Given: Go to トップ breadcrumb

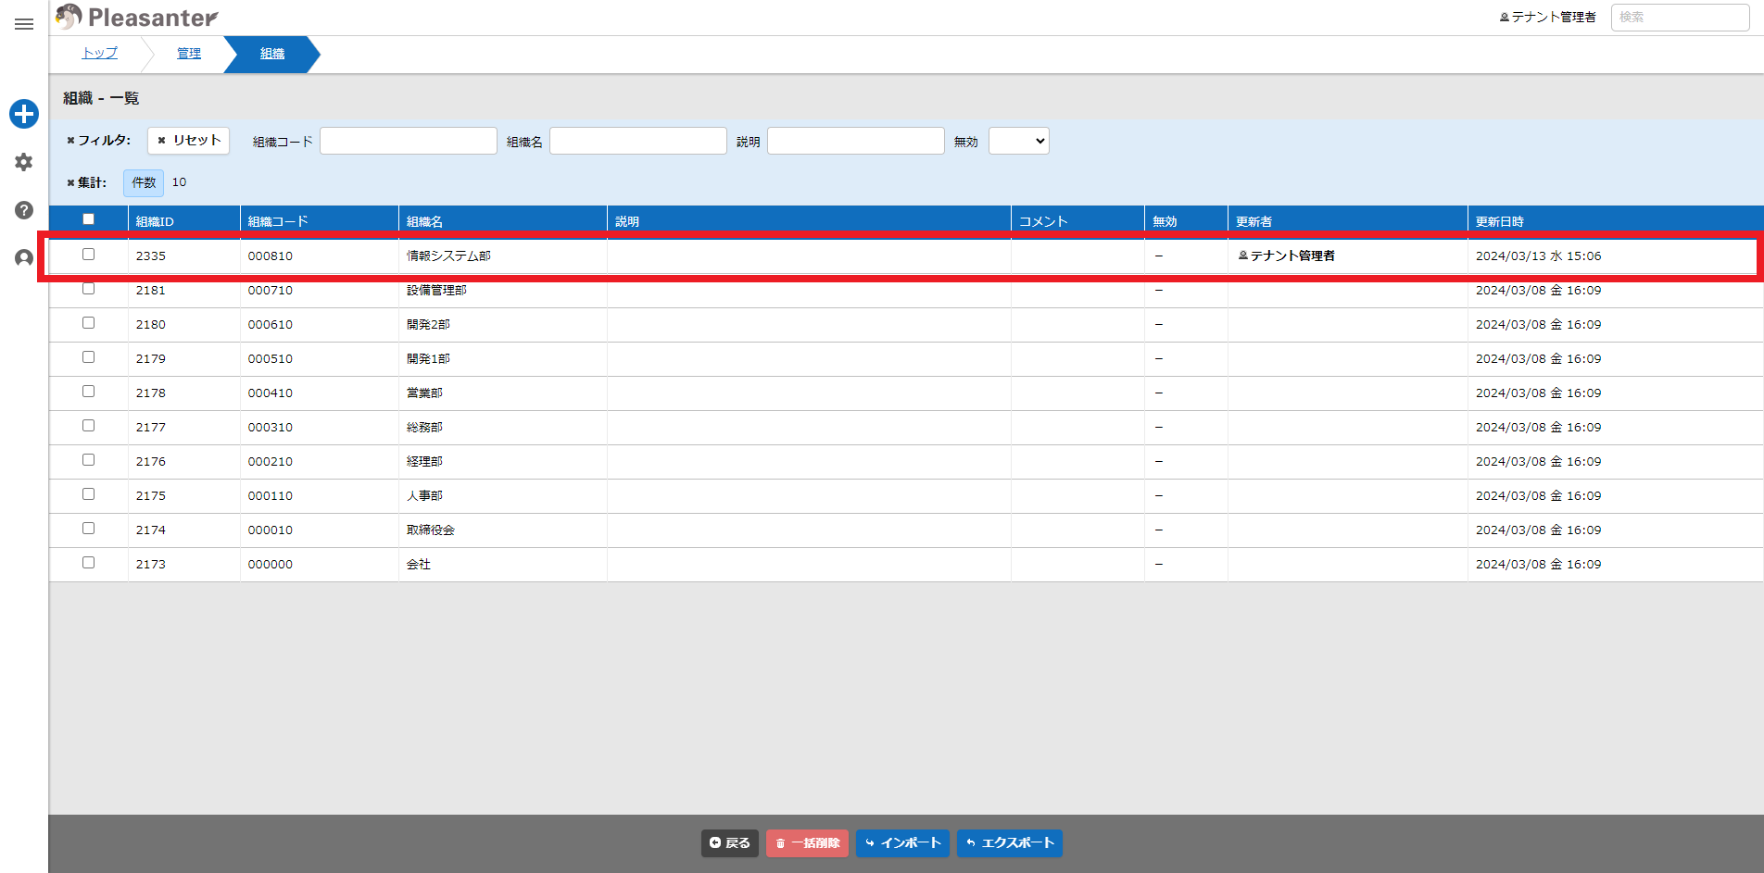Looking at the screenshot, I should [x=100, y=53].
